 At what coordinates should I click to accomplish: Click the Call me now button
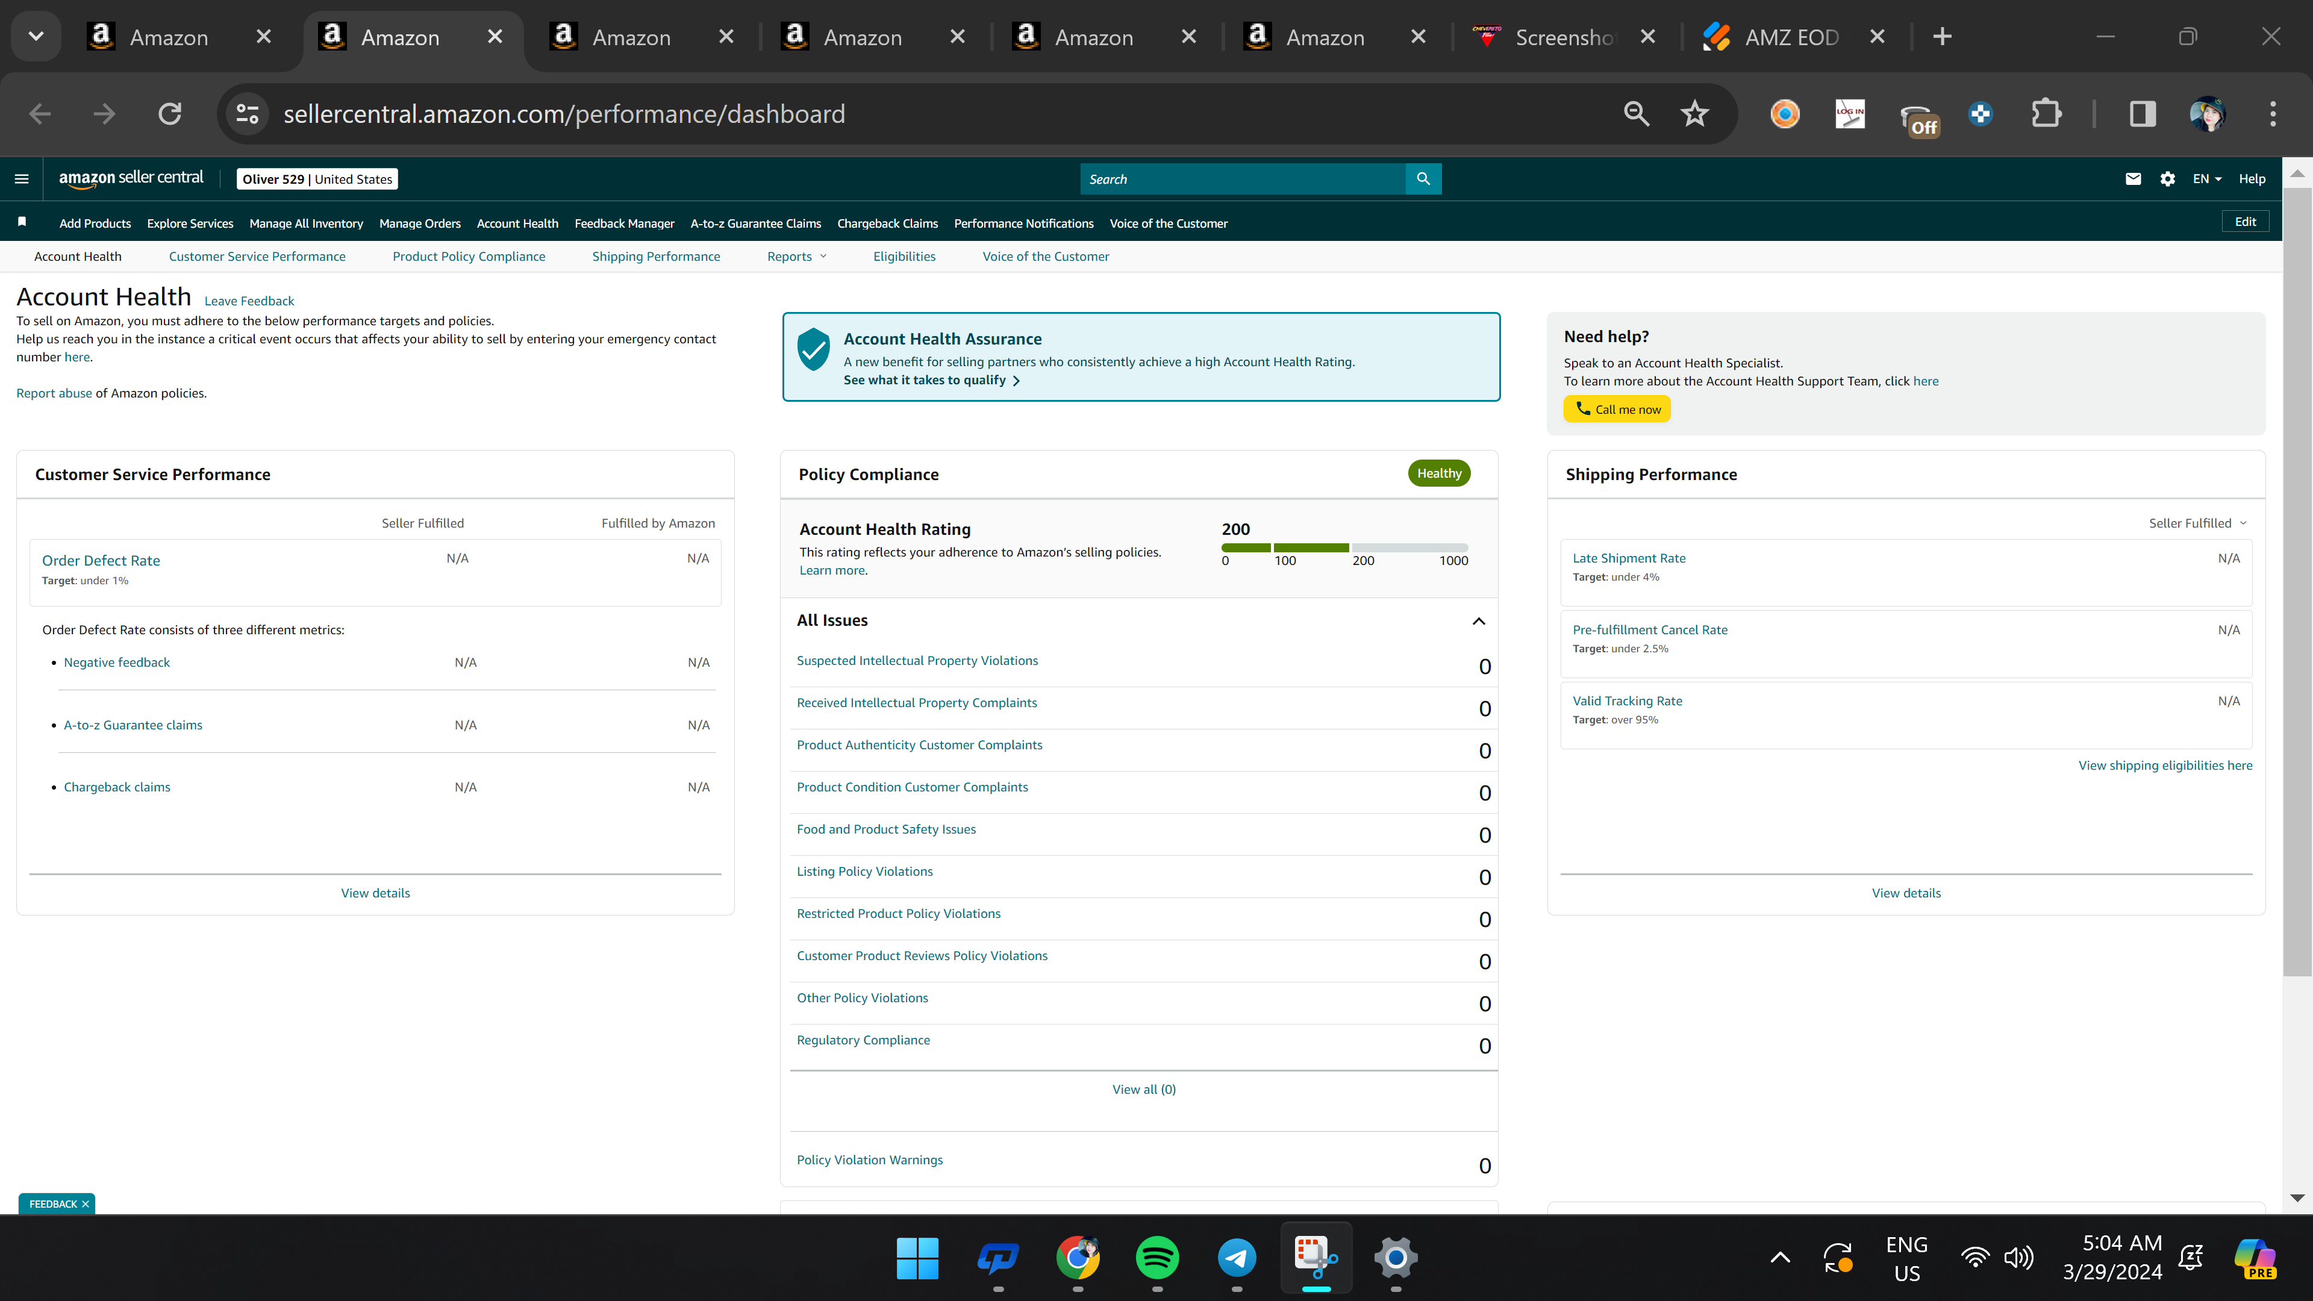1617,410
